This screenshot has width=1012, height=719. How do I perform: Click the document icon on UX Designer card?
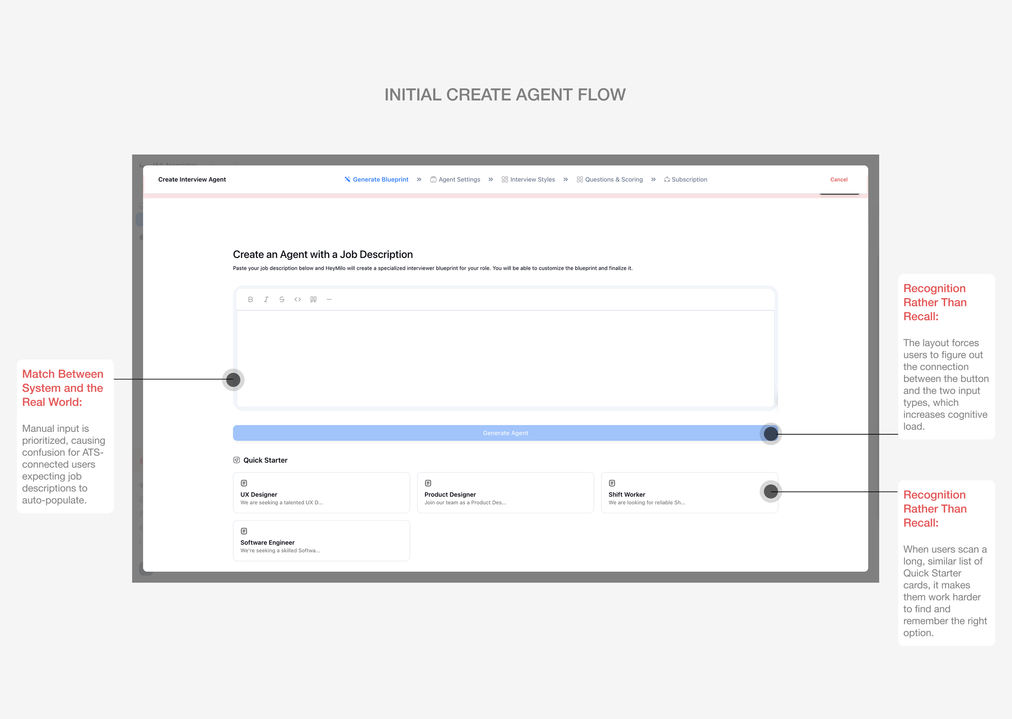244,483
